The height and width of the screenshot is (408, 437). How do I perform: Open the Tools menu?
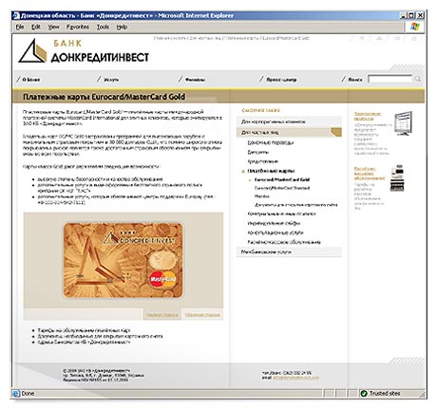tap(103, 27)
